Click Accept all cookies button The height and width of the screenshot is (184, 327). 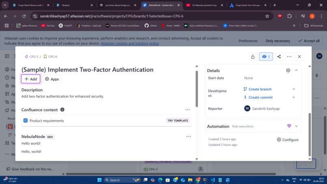point(309,41)
